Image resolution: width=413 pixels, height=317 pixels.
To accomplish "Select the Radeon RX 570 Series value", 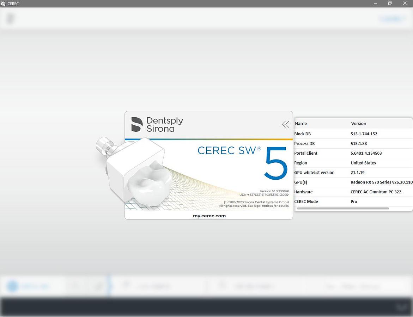I will click(x=381, y=182).
